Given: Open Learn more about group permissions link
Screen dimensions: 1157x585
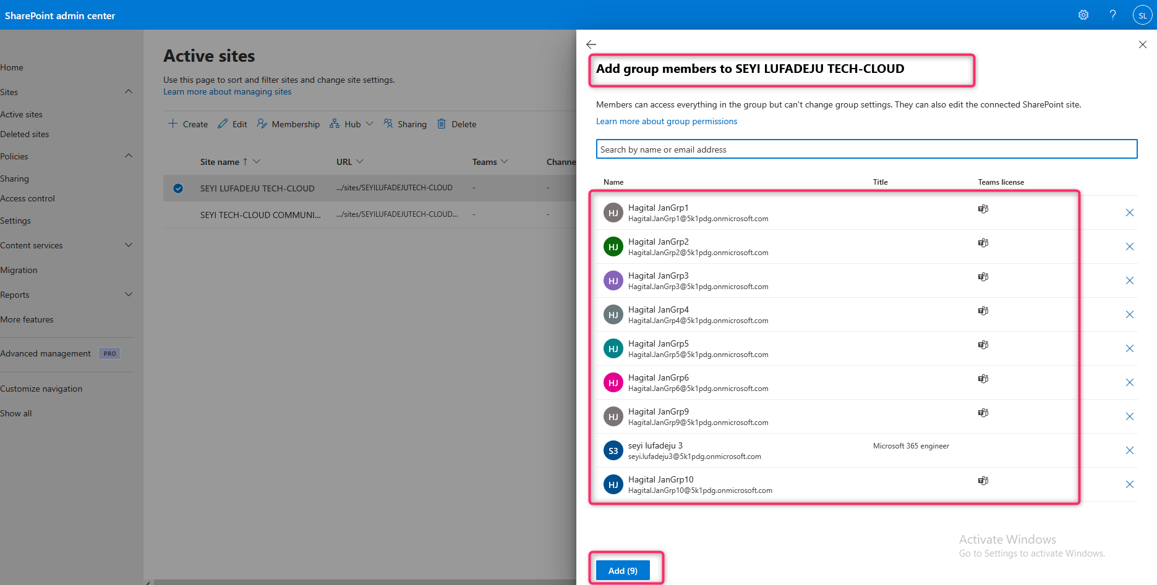Looking at the screenshot, I should (667, 121).
